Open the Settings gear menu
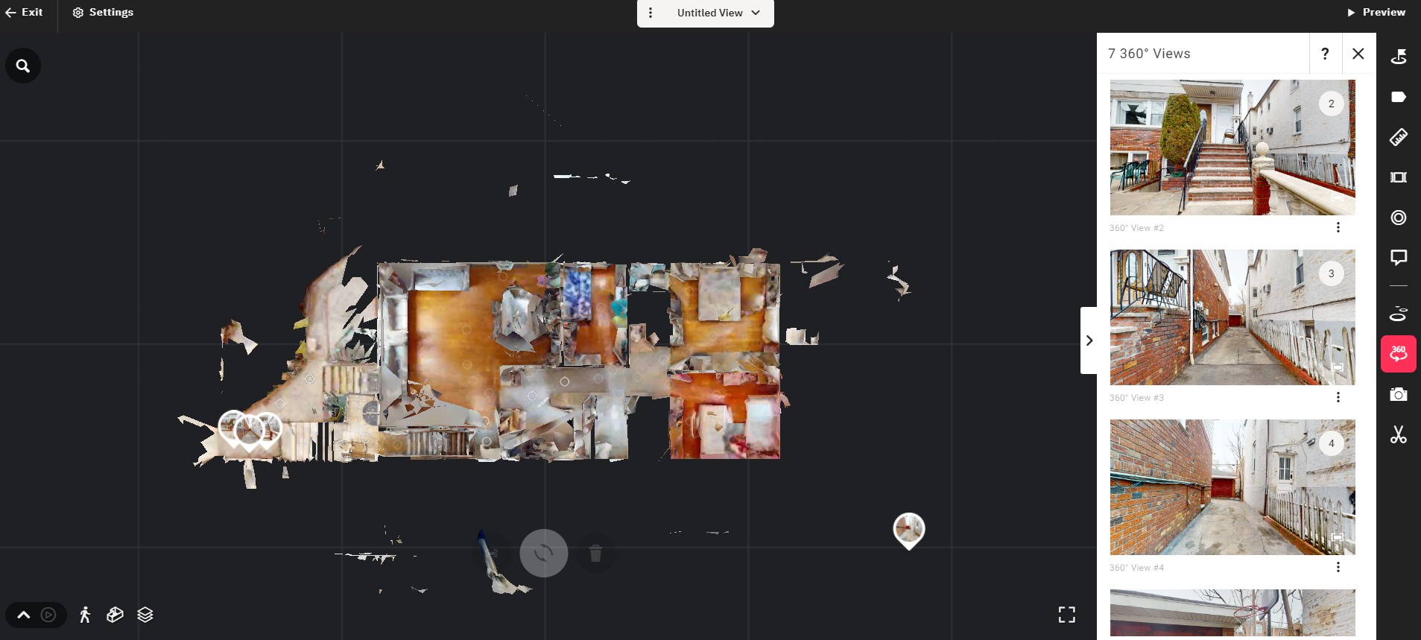 [103, 13]
